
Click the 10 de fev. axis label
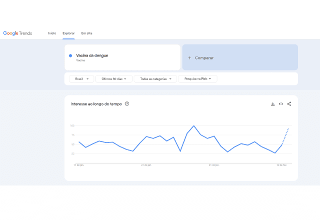point(282,165)
